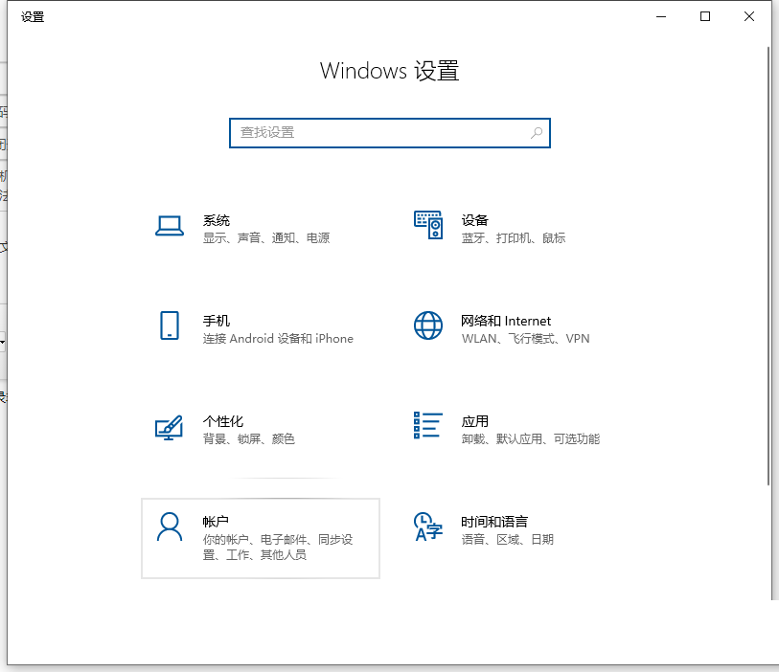Viewport: 779px width, 672px height.
Task: Click the Windows 设置 page title
Action: [389, 71]
